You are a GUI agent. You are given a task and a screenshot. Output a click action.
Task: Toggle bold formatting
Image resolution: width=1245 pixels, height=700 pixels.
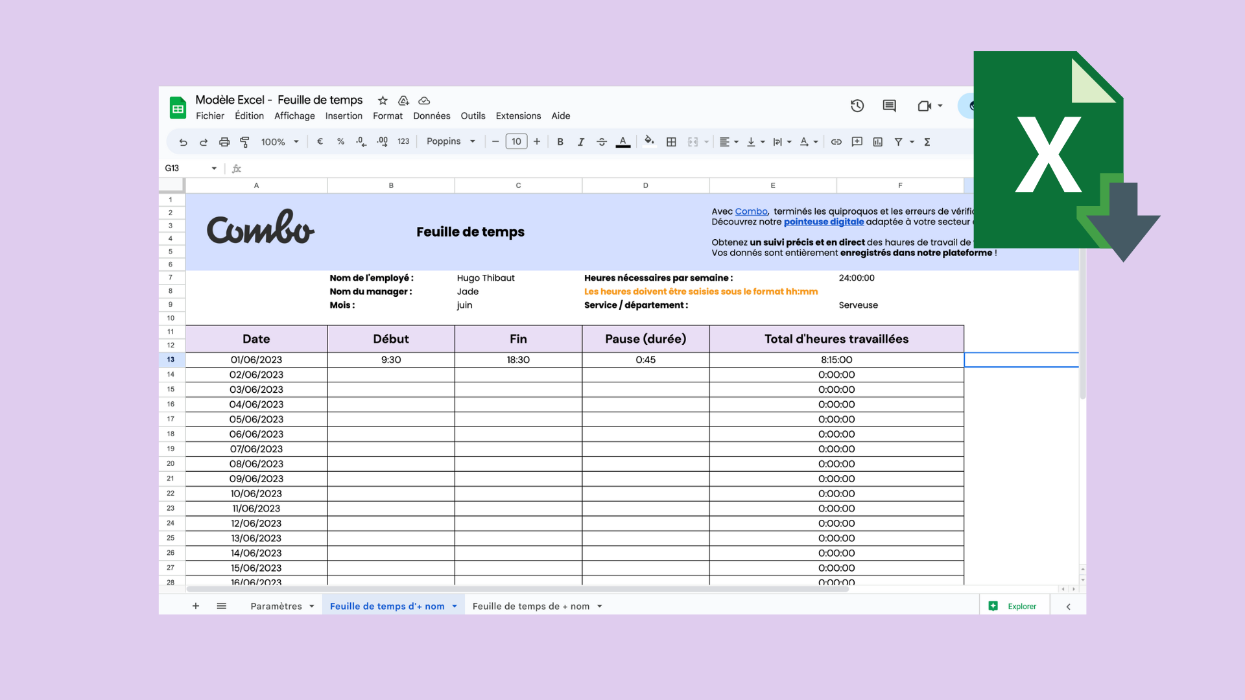pos(560,141)
